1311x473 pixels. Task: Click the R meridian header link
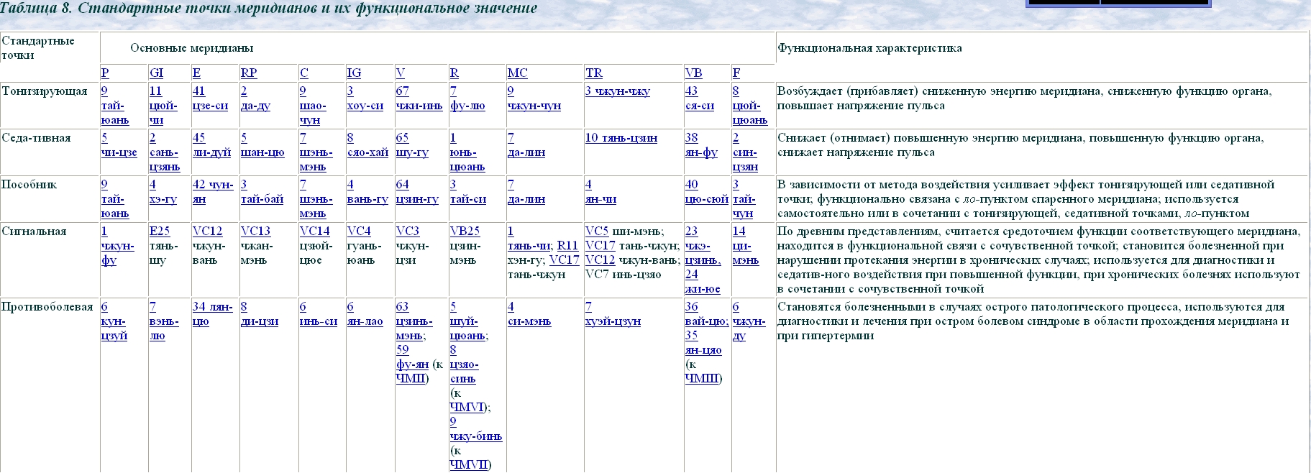click(454, 73)
